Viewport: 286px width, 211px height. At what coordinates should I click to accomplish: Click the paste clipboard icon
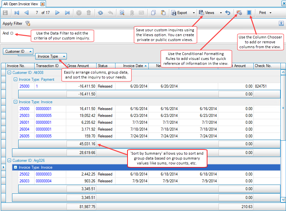(x=163, y=13)
